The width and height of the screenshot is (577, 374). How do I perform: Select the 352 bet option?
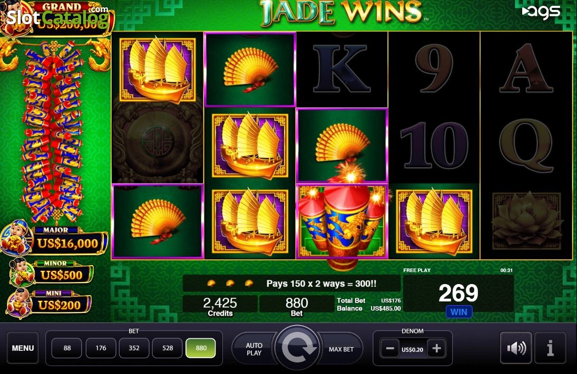pos(134,348)
